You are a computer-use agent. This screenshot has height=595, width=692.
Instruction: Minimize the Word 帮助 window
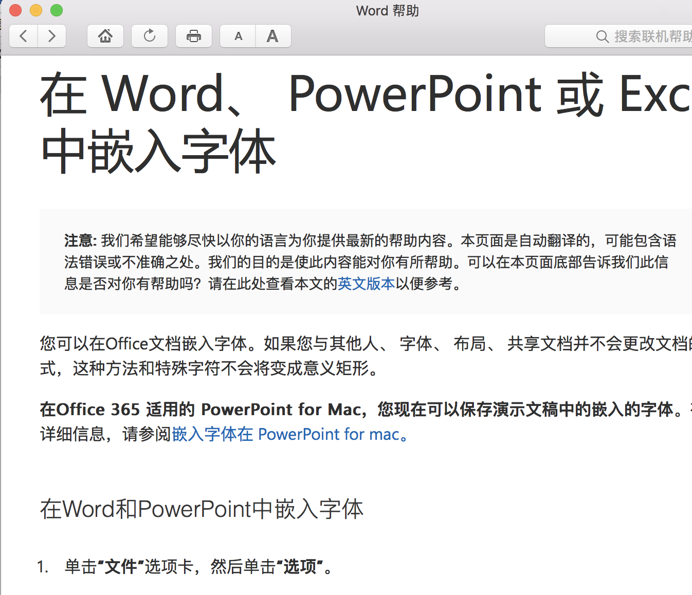(x=36, y=10)
